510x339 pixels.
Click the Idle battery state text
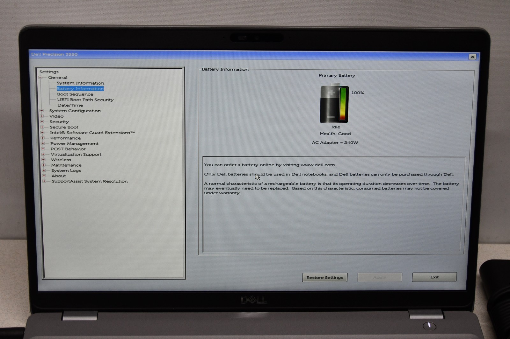pyautogui.click(x=336, y=127)
